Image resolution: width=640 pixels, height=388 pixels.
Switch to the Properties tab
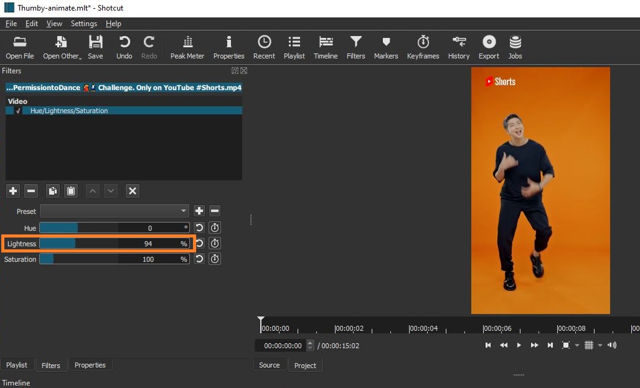click(90, 365)
